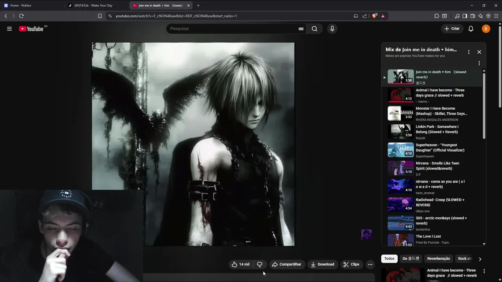The image size is (502, 282).
Task: Close the Join me in death tab
Action: click(x=188, y=5)
